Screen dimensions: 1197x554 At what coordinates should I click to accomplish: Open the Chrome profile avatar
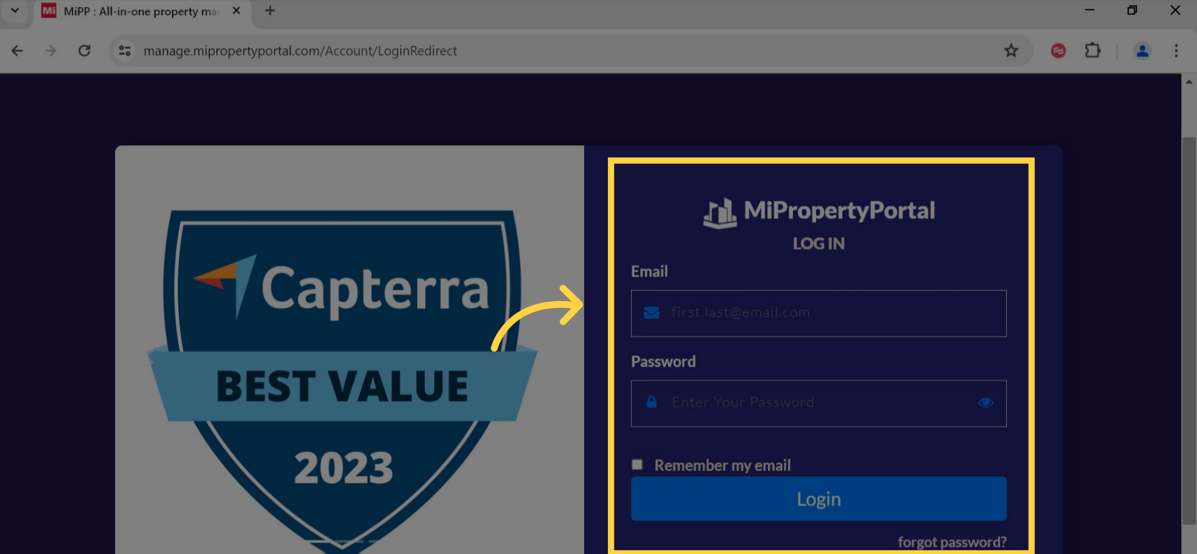(1142, 50)
